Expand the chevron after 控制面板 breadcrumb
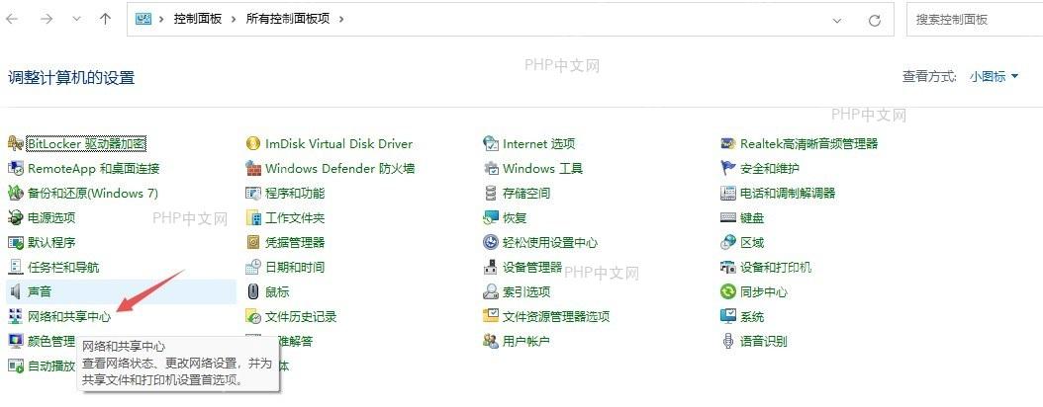 click(235, 19)
